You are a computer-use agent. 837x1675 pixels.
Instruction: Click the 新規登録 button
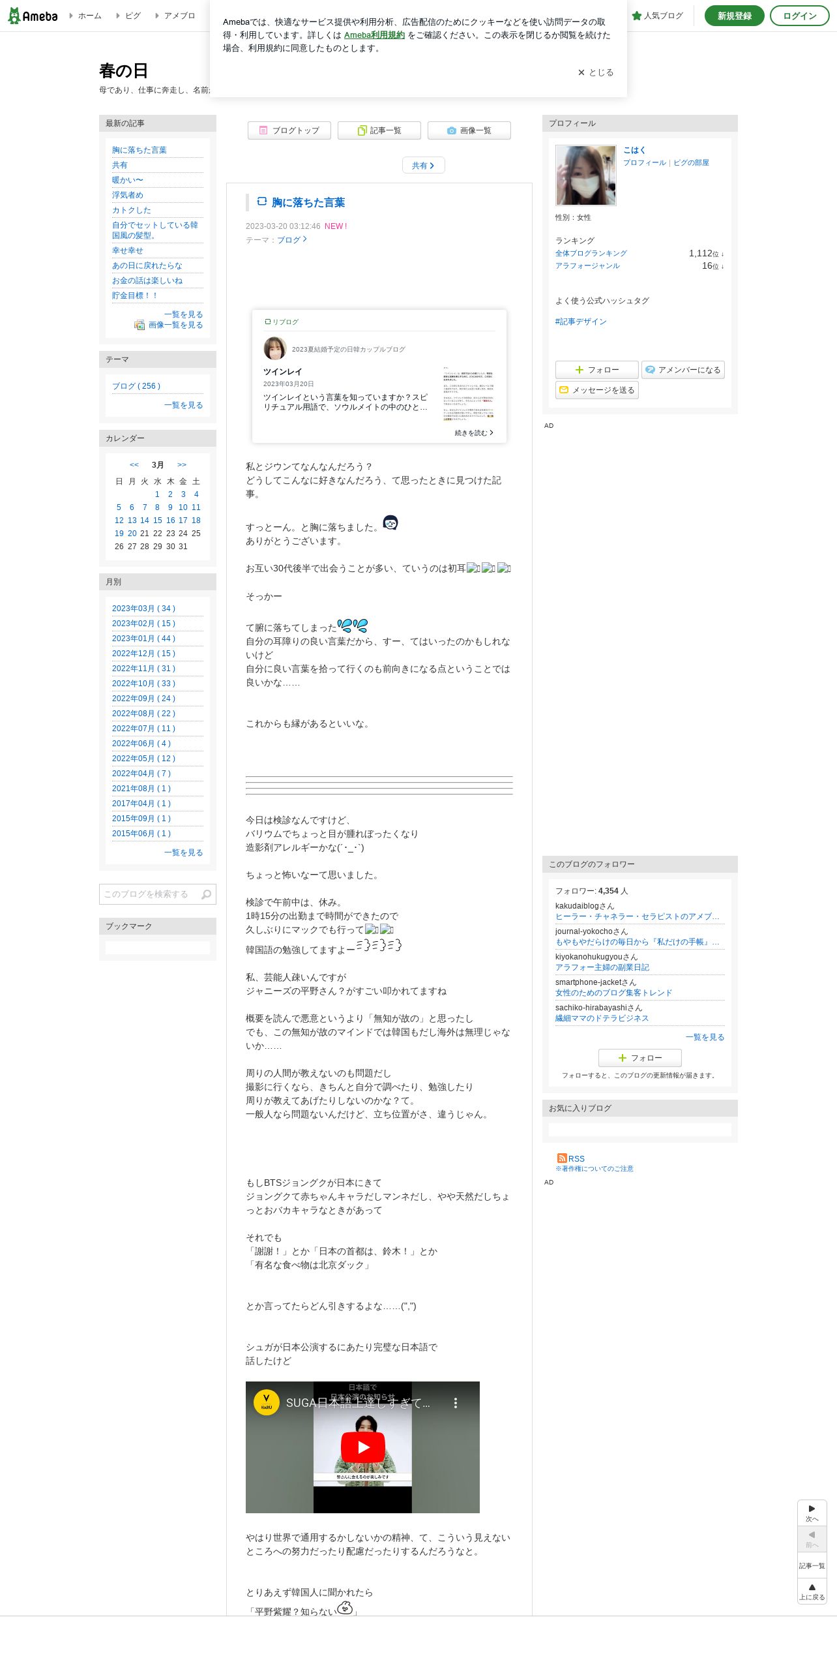coord(734,16)
